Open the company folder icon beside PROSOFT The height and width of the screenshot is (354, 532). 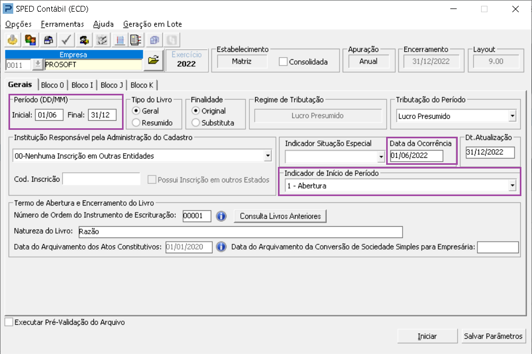[x=153, y=61]
